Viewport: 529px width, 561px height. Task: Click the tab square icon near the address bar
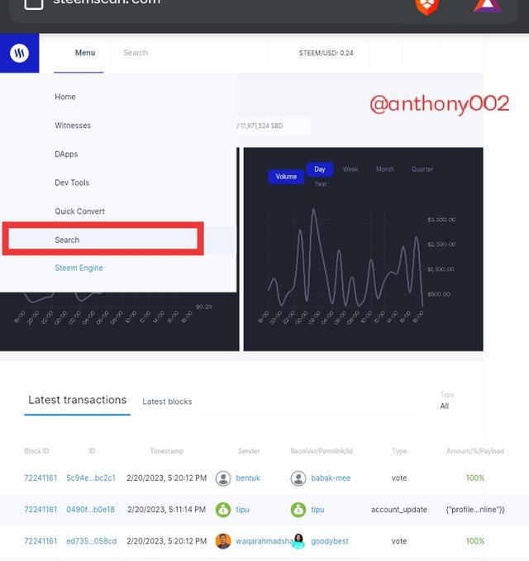pos(34,3)
